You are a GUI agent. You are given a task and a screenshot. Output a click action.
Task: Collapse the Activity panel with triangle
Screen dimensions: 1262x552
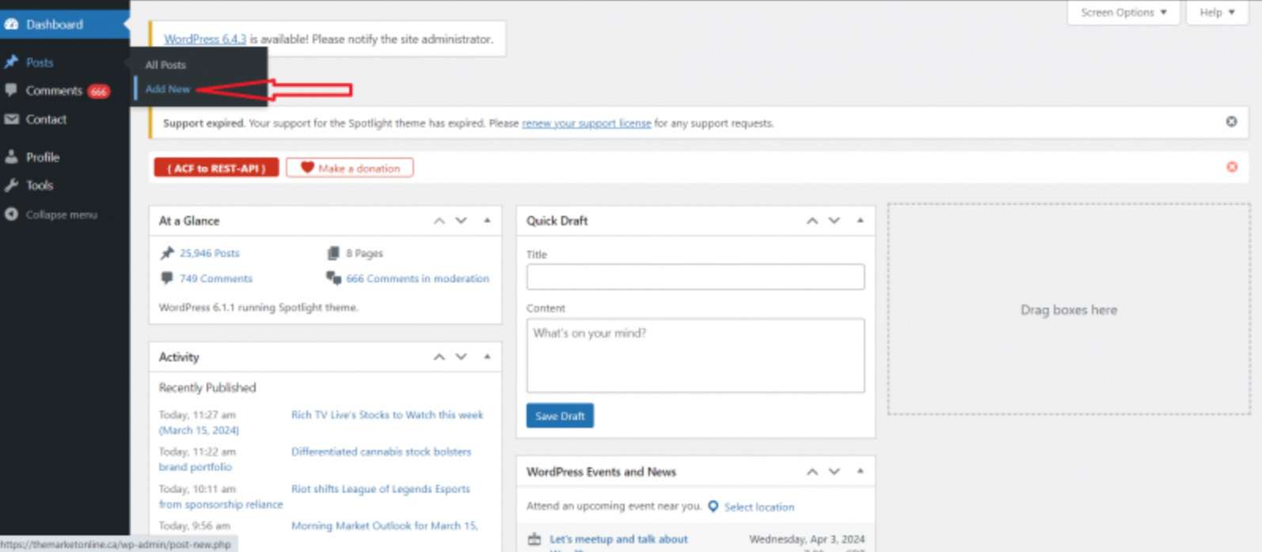487,357
